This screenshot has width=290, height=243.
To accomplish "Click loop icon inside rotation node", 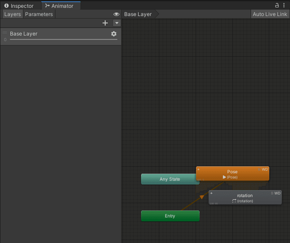I will click(x=234, y=201).
